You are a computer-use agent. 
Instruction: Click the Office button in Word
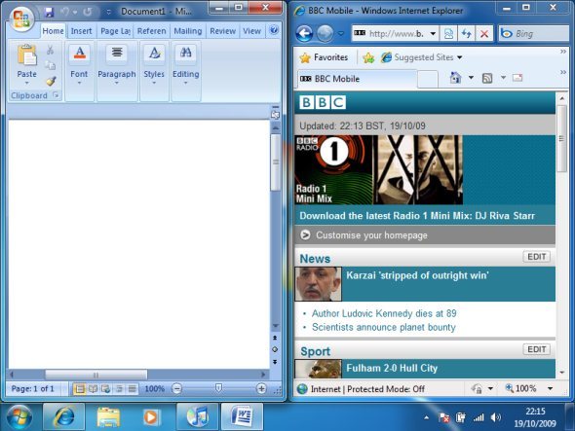point(21,18)
